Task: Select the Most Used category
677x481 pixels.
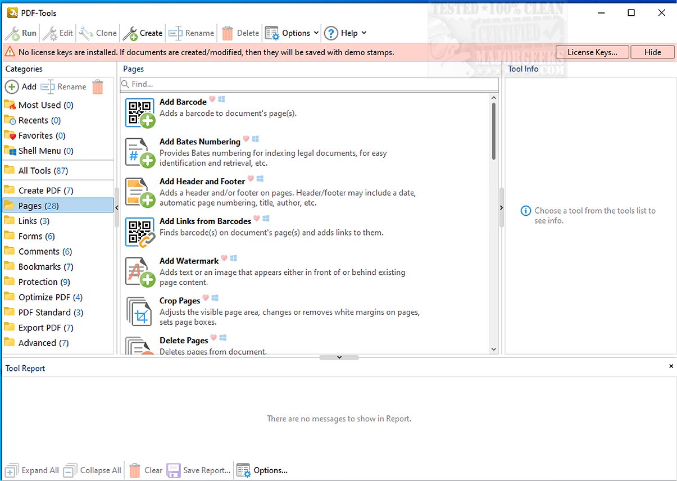Action: pos(57,105)
